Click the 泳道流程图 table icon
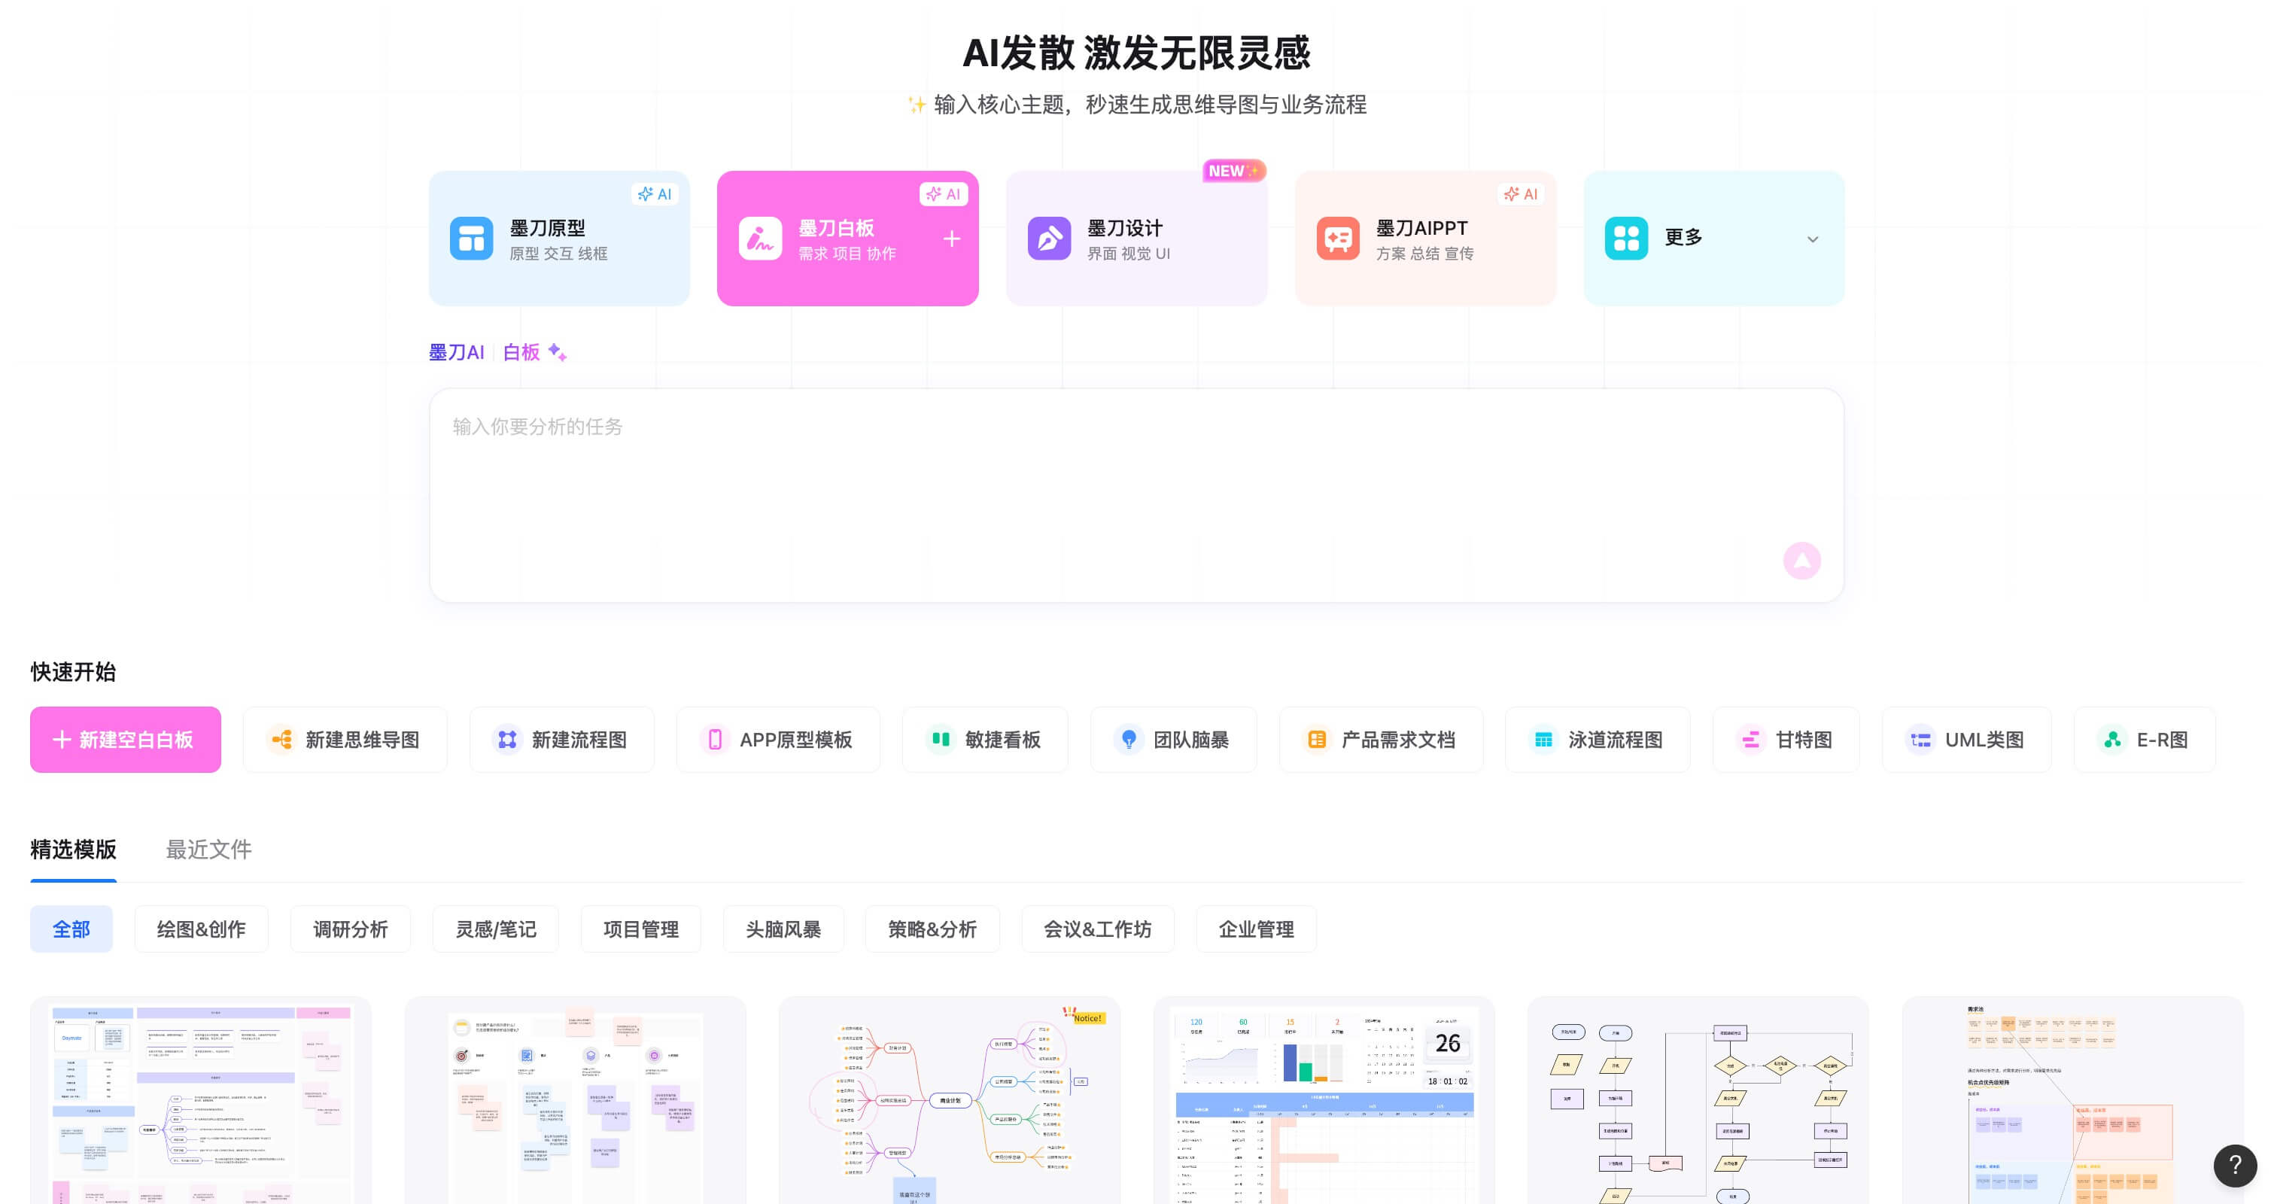The height and width of the screenshot is (1204, 2271). click(1543, 740)
